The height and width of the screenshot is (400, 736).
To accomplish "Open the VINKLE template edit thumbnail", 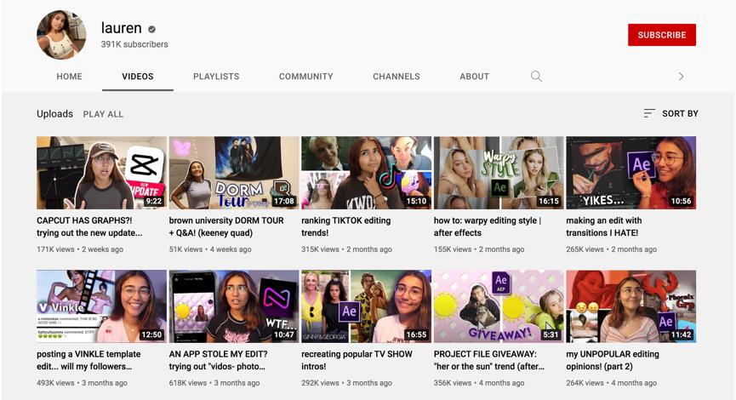I will (101, 306).
